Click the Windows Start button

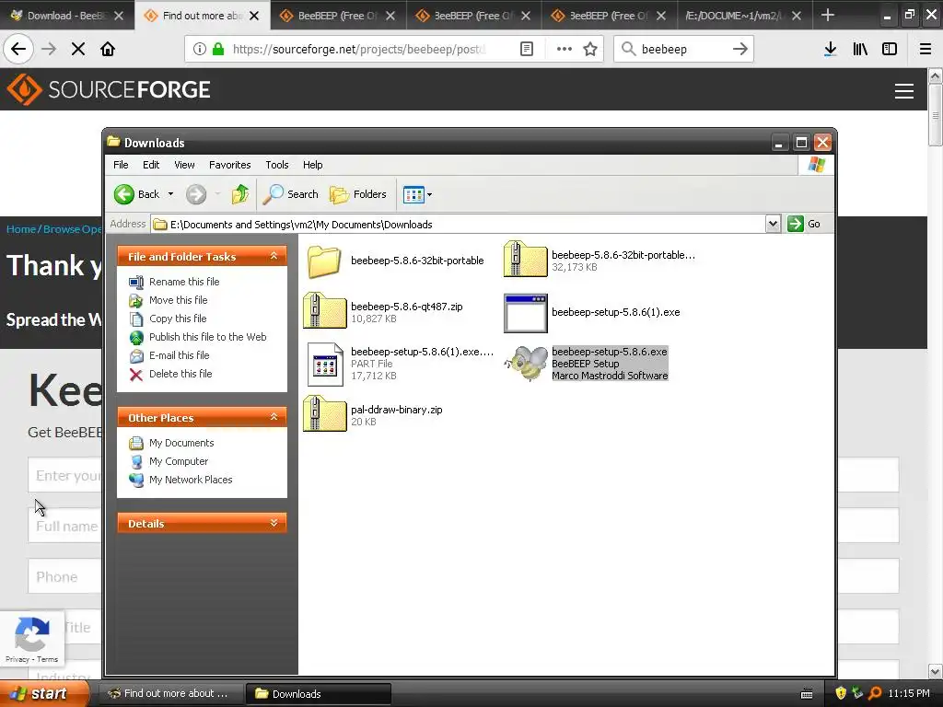pos(44,693)
